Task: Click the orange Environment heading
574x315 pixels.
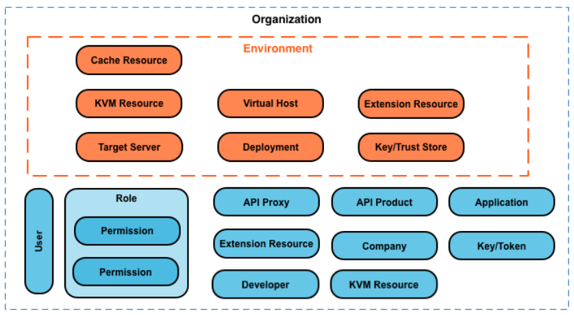Action: pos(277,49)
